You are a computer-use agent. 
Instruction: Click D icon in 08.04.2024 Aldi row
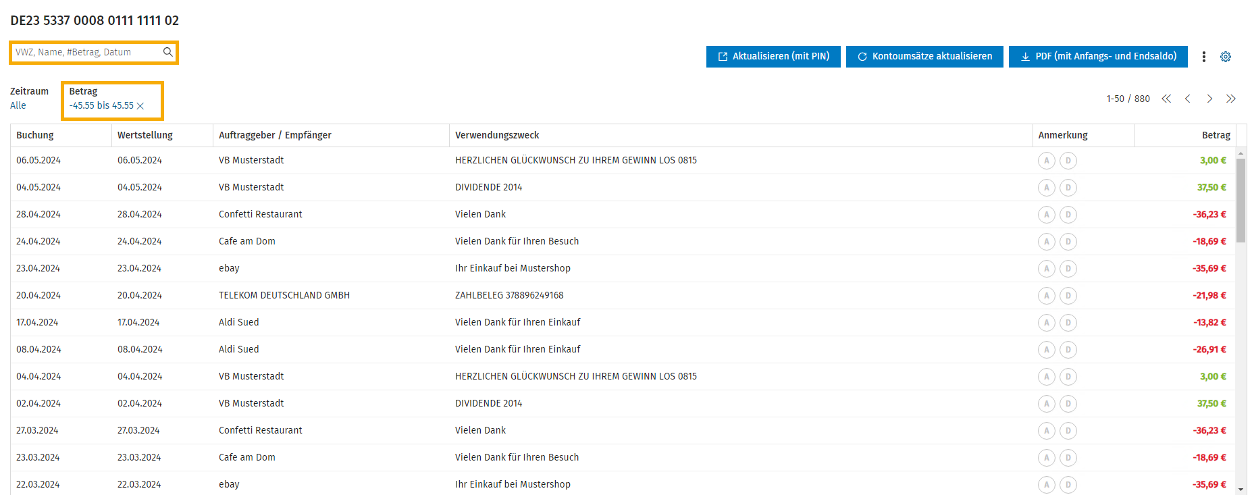[1068, 350]
